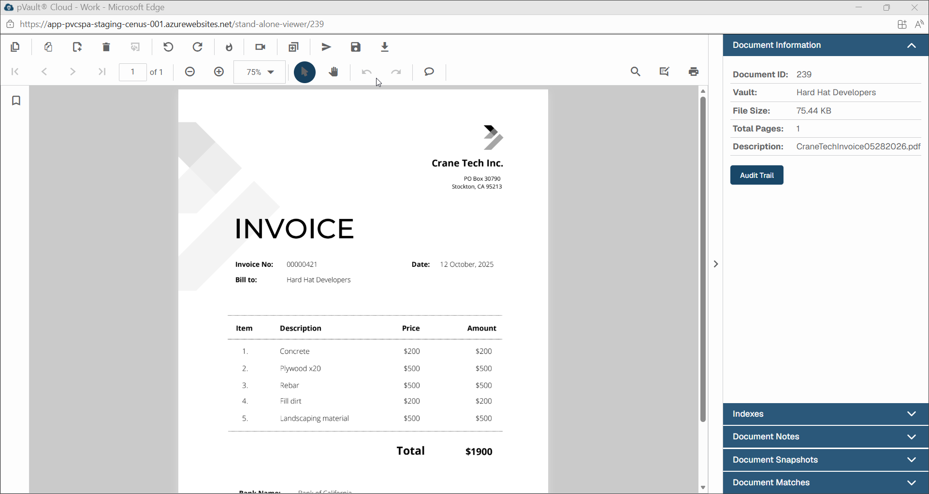Toggle the bookmarks sidebar icon

click(x=16, y=101)
